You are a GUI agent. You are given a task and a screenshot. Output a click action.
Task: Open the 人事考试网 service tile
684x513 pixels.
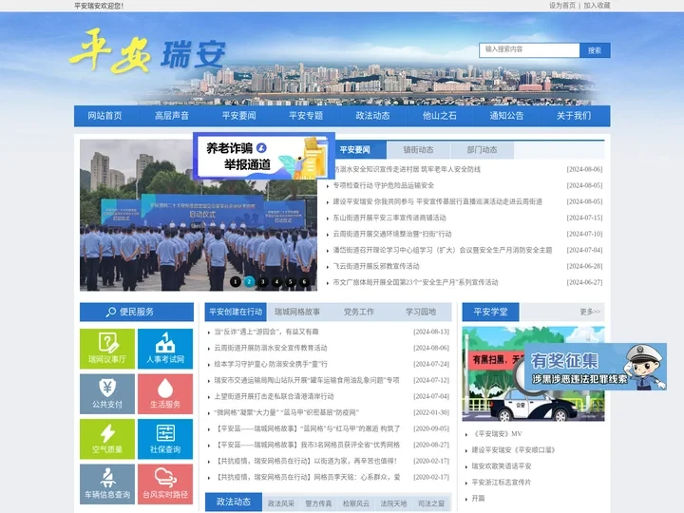click(165, 349)
